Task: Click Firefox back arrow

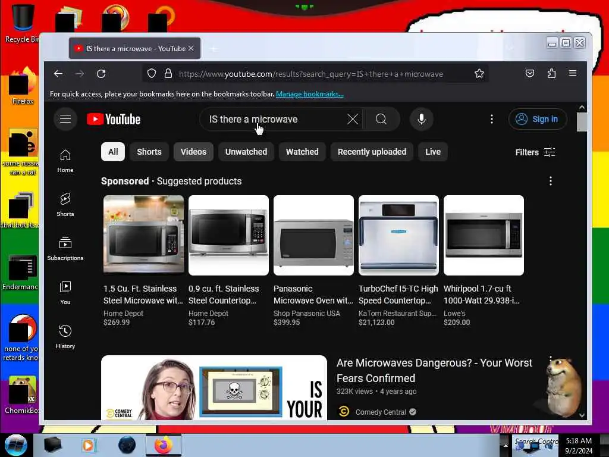Action: coord(58,73)
